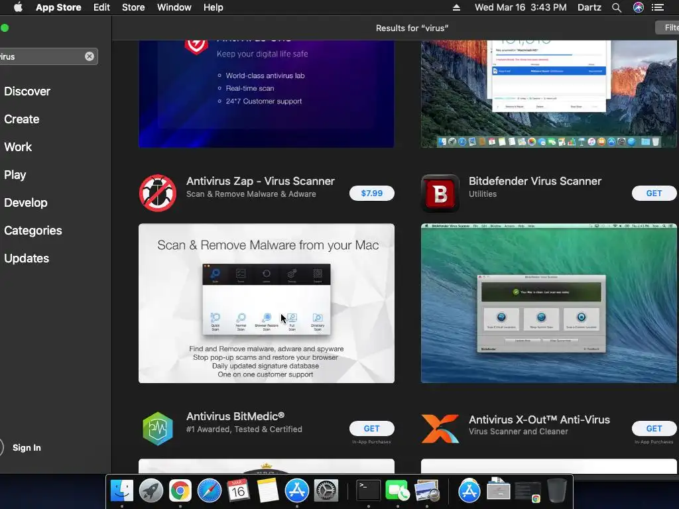Click "Virus Scanner and Cleaner" subtitle
This screenshot has width=679, height=509.
pyautogui.click(x=519, y=431)
